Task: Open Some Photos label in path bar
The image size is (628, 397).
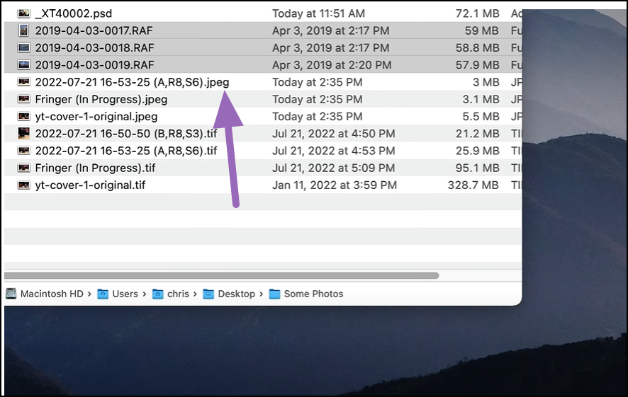Action: pos(313,294)
